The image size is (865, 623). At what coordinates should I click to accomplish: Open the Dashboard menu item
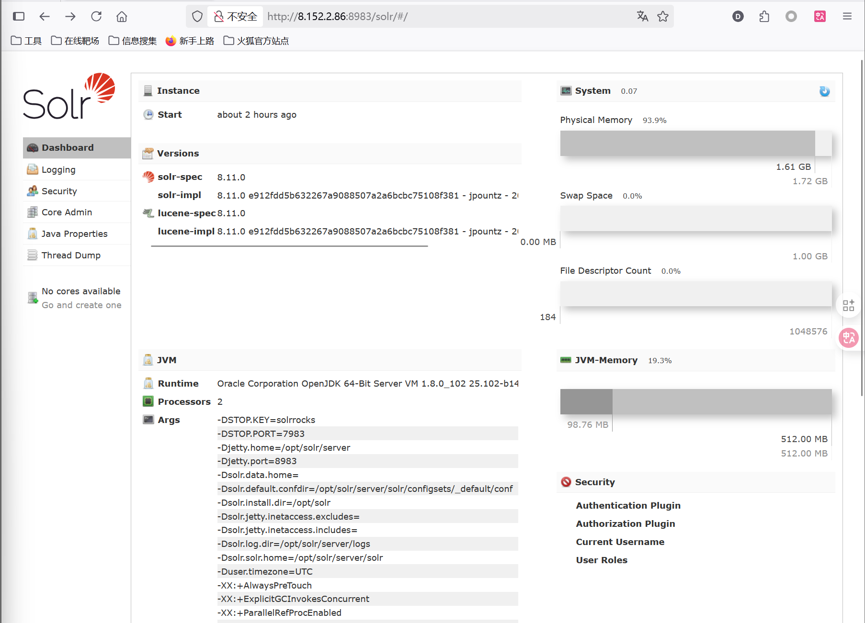pos(77,147)
